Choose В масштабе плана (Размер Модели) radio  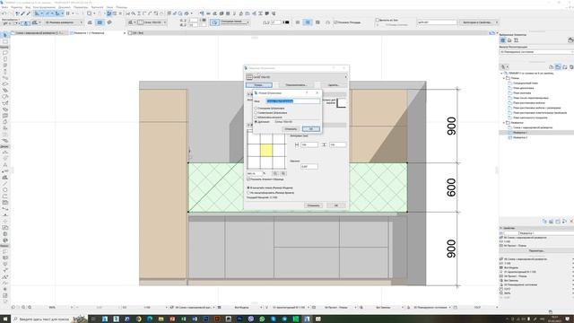248,188
